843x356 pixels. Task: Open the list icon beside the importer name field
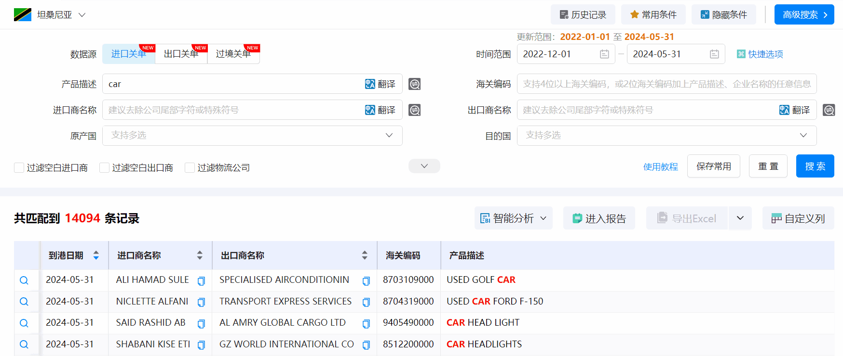click(414, 110)
